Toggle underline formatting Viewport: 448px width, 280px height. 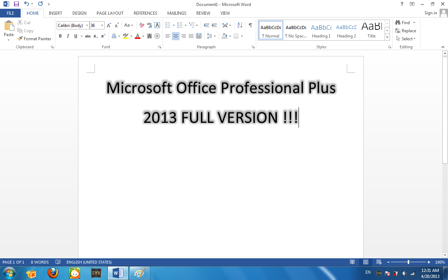(76, 36)
